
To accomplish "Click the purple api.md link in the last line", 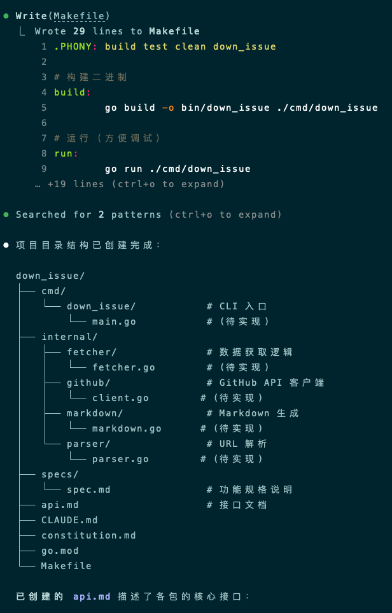I will [92, 596].
